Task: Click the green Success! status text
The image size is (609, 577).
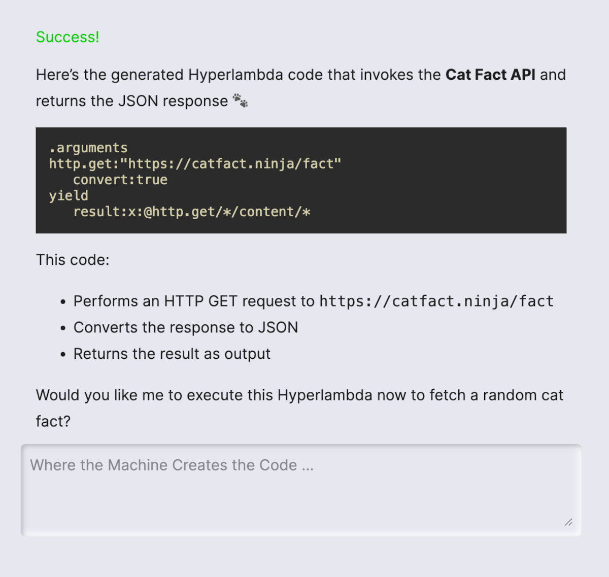Action: coord(67,37)
